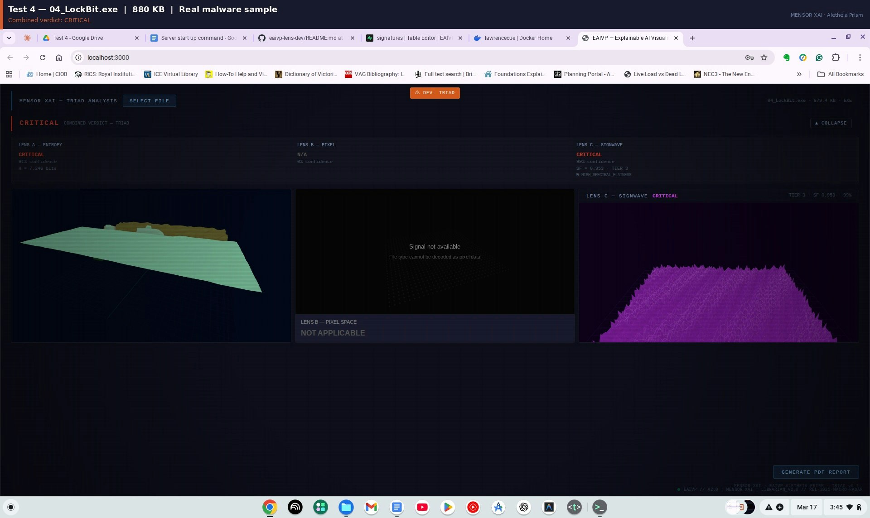Collapse the combined verdict panel
Image resolution: width=870 pixels, height=518 pixels.
click(831, 123)
